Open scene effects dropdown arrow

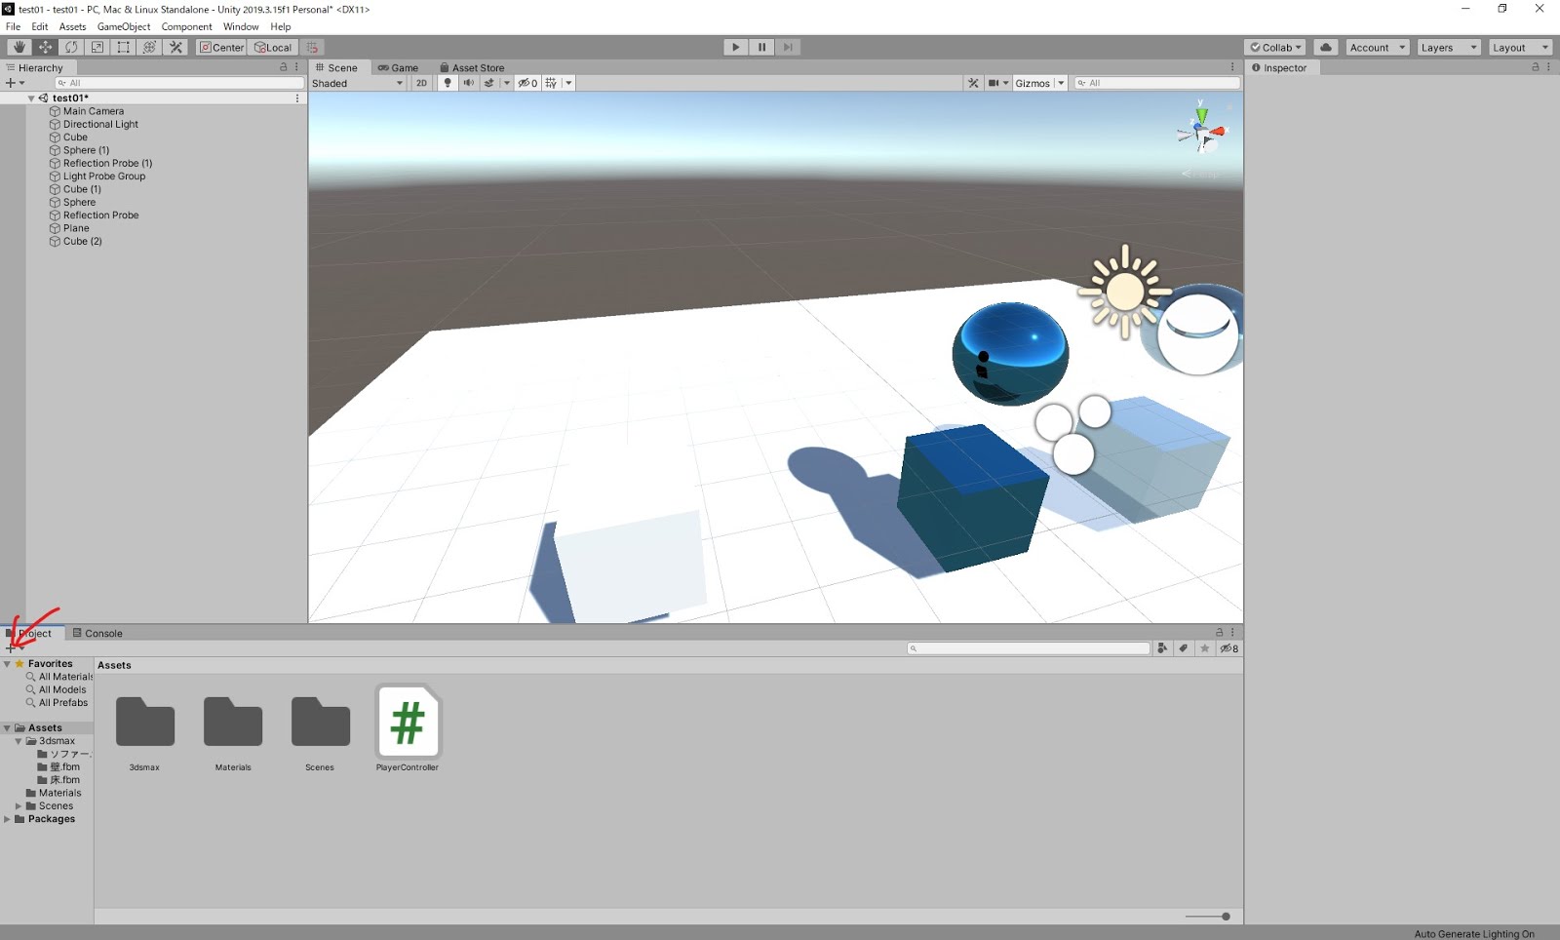[x=506, y=83]
